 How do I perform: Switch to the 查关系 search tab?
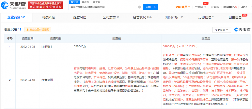point(97,2)
